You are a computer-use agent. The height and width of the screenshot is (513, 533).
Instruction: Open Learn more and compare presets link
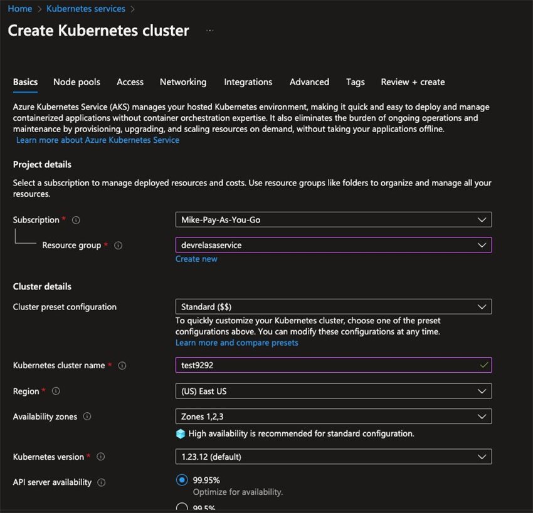236,343
